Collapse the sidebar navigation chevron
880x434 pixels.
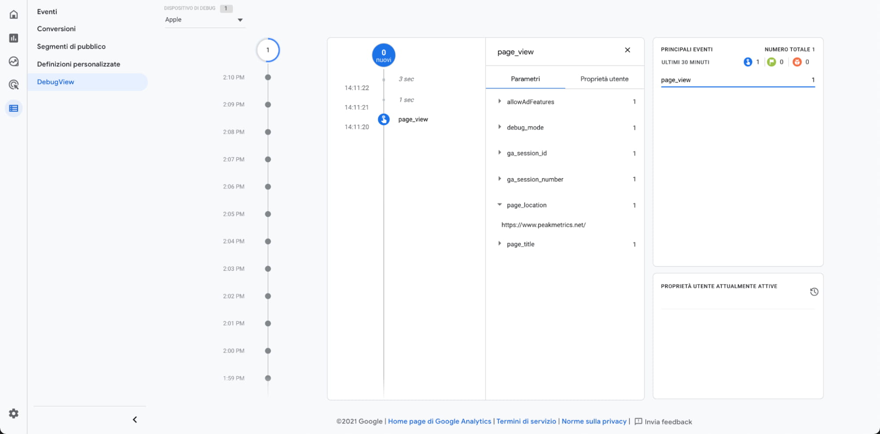(x=135, y=419)
